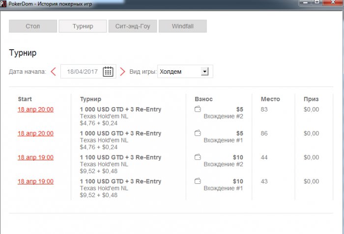The image size is (344, 234).
Task: Click 1 000 USD GTD title in place 86 row
Action: click(120, 133)
